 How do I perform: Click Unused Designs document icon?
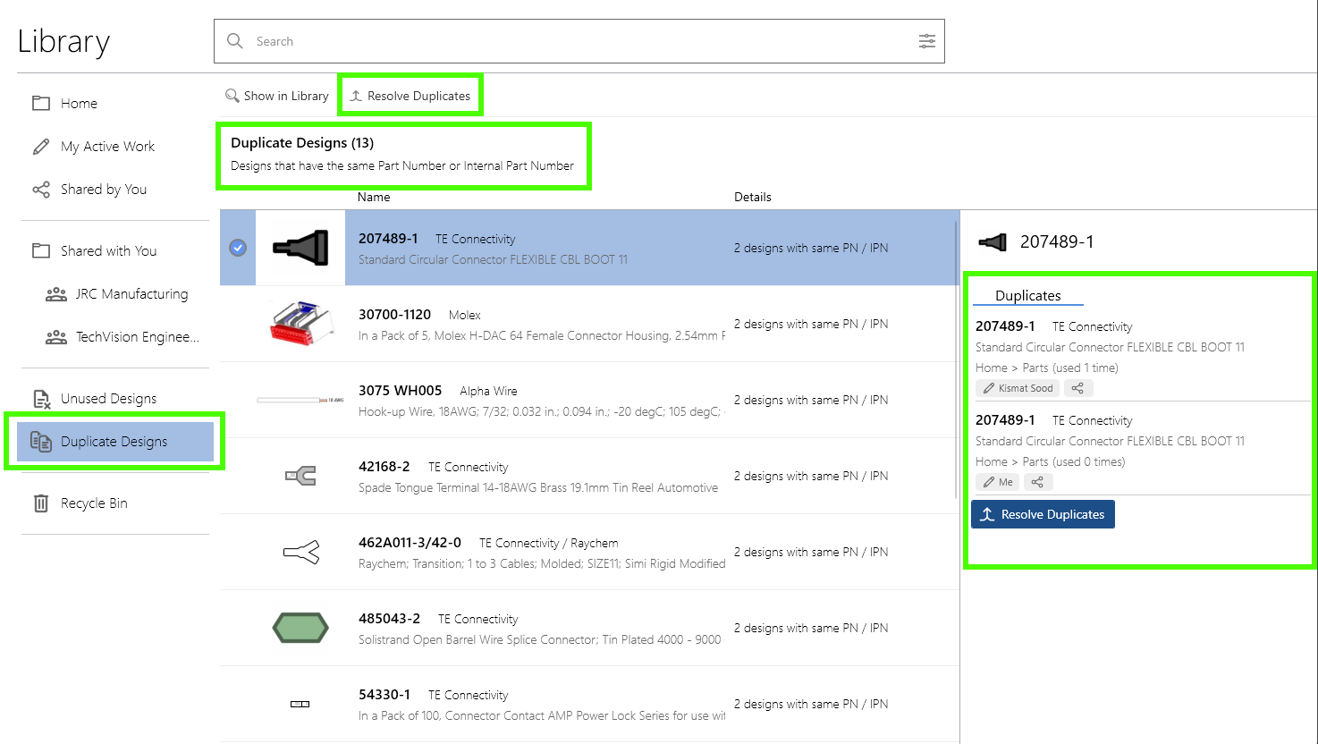coord(41,399)
